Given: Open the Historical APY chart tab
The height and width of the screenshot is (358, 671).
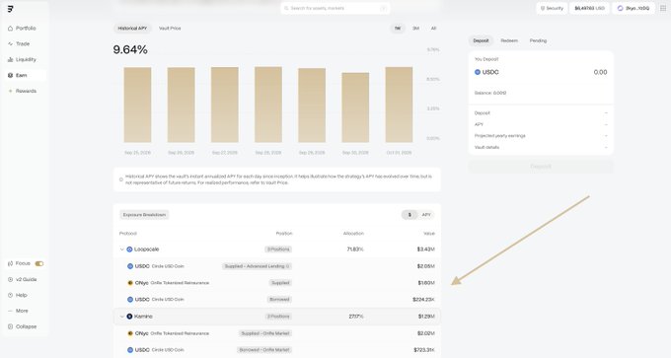Looking at the screenshot, I should click(x=132, y=29).
